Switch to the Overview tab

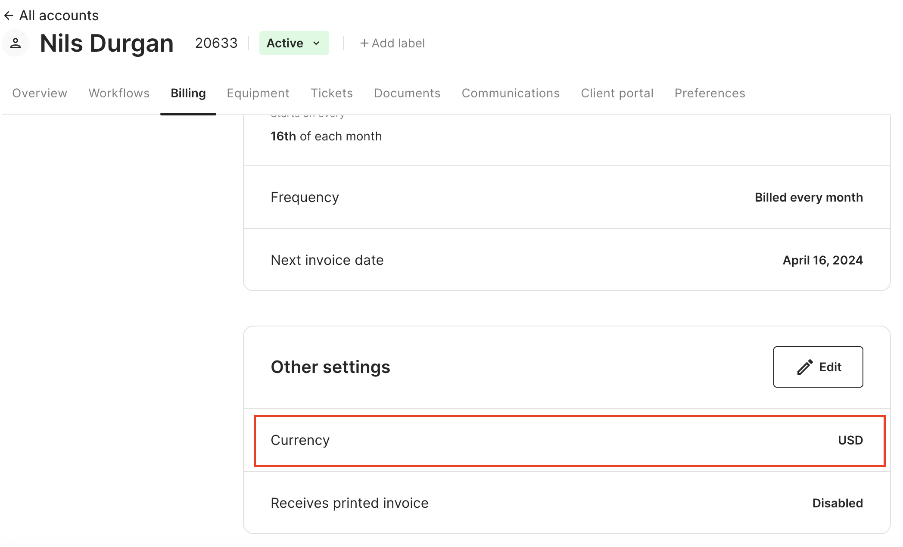click(x=40, y=93)
